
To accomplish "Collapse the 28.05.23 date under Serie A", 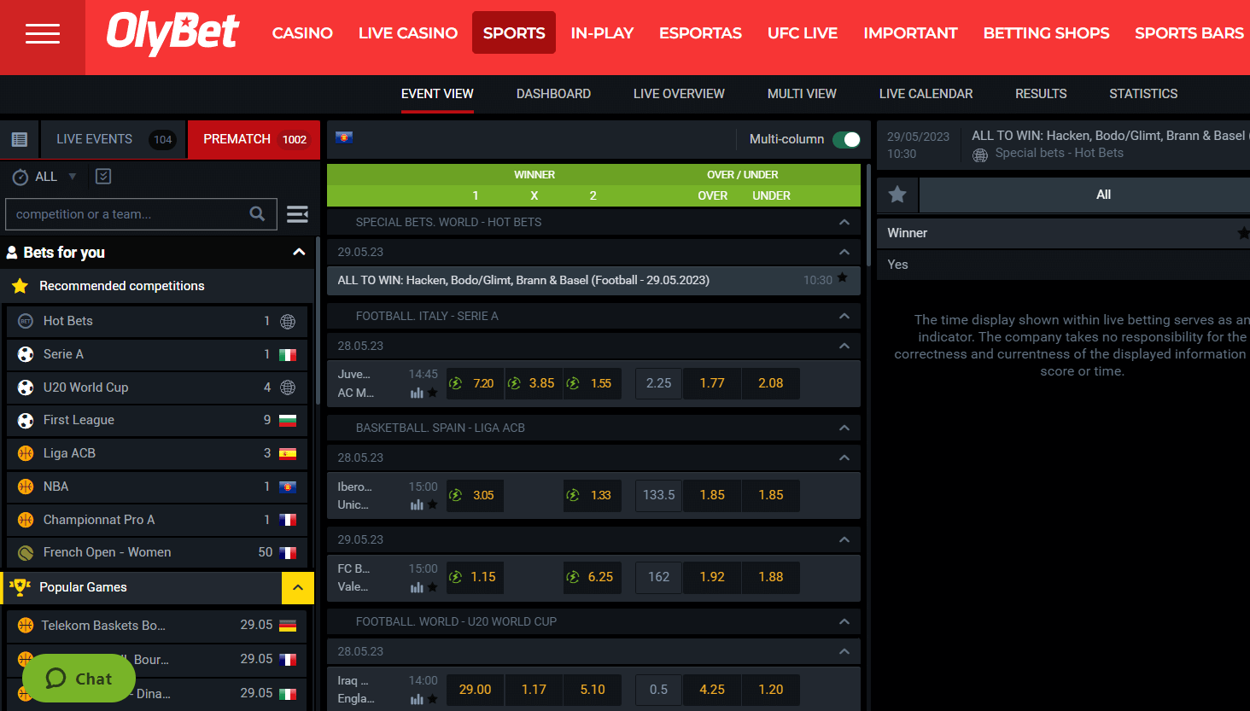I will point(844,346).
